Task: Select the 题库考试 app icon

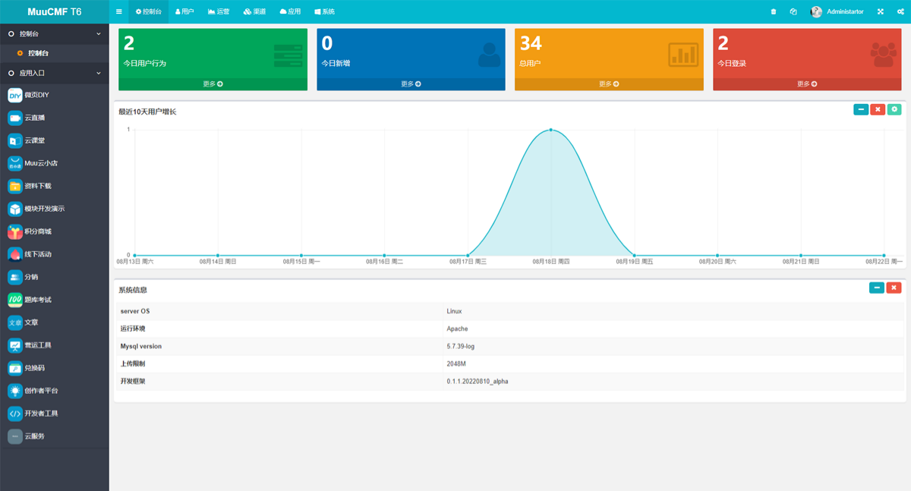Action: [x=15, y=300]
